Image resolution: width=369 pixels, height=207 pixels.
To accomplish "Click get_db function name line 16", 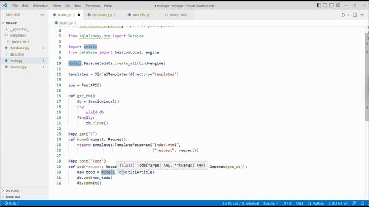I will (84, 96).
